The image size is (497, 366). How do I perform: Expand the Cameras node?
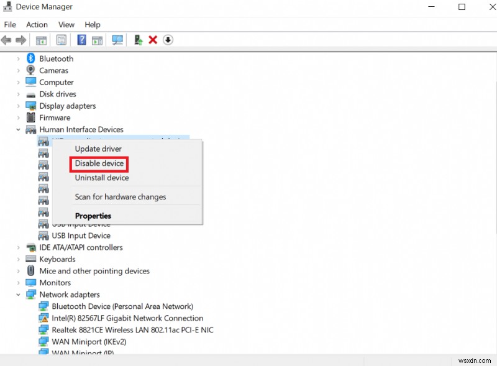pos(18,70)
